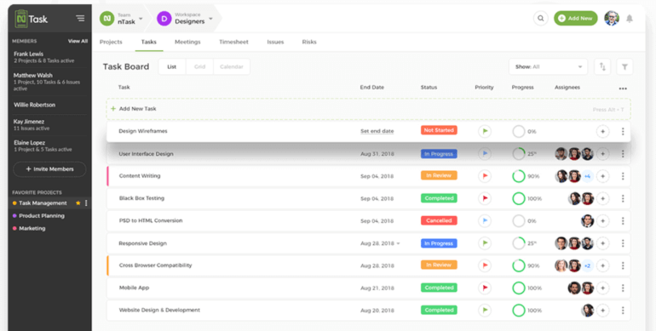Image resolution: width=656 pixels, height=331 pixels.
Task: Click the Invite Members button
Action: click(49, 169)
